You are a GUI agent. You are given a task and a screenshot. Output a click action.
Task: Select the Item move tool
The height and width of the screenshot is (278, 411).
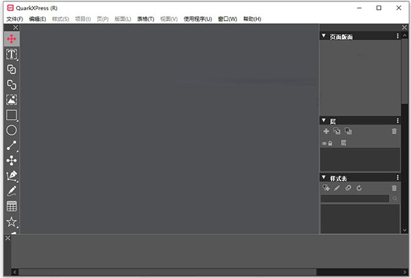12,39
